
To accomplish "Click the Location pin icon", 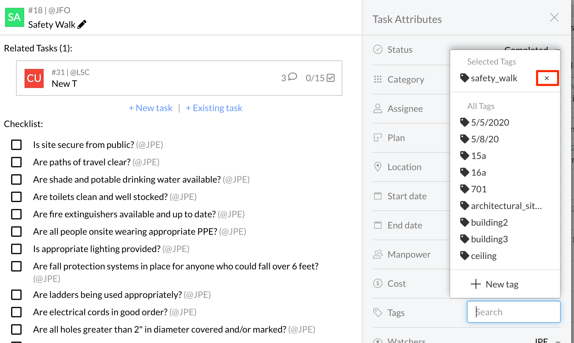I will coord(378,167).
